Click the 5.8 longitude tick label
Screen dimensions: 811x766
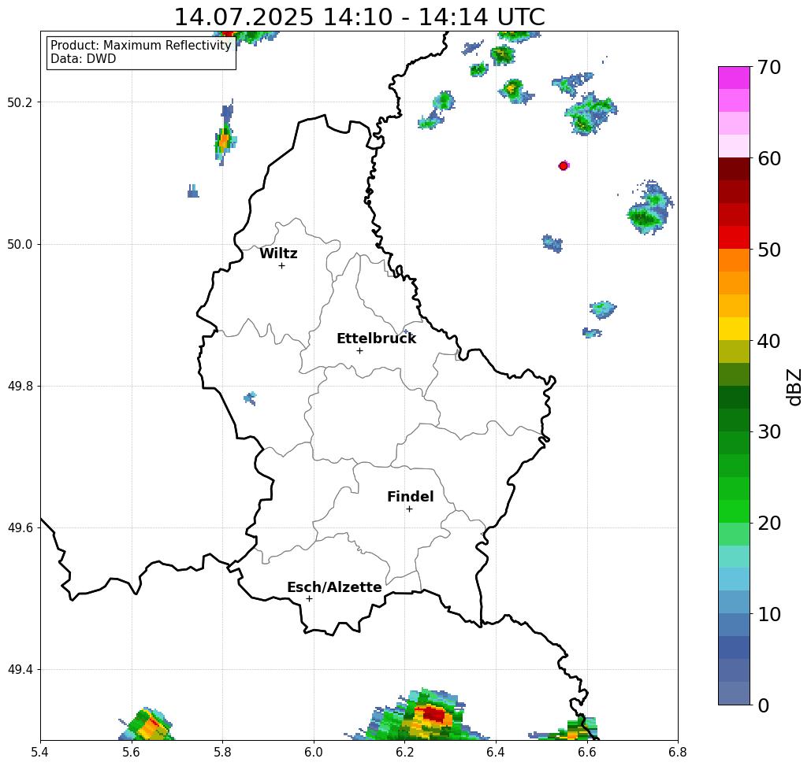(222, 752)
